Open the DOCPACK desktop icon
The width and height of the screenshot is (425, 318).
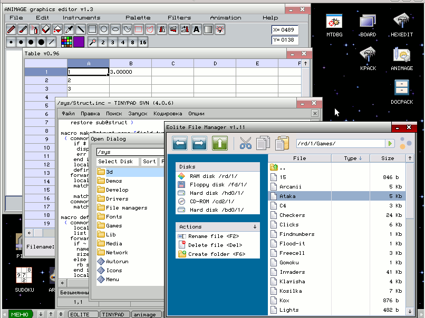point(402,93)
